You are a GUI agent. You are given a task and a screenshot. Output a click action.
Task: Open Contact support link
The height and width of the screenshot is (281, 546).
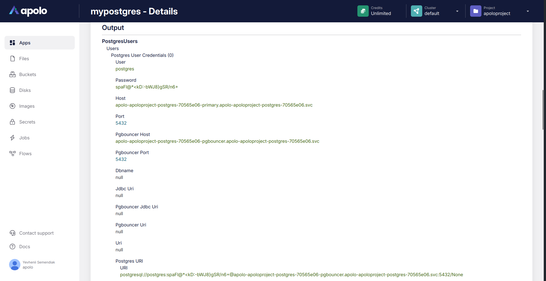tap(36, 233)
